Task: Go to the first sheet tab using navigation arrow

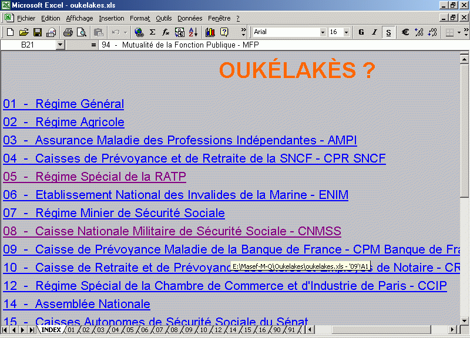Action: (5, 330)
